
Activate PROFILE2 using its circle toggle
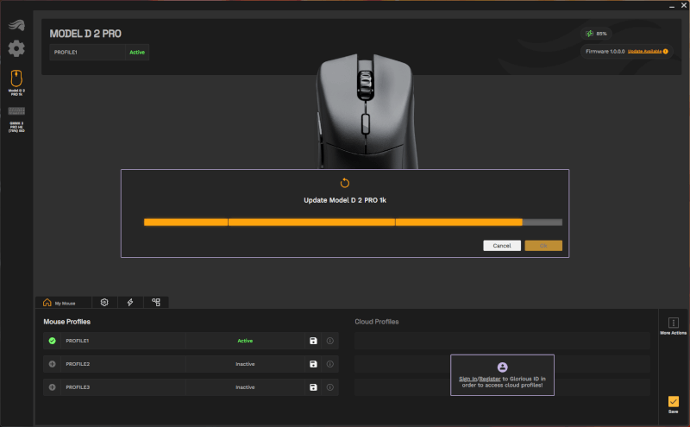tap(53, 364)
